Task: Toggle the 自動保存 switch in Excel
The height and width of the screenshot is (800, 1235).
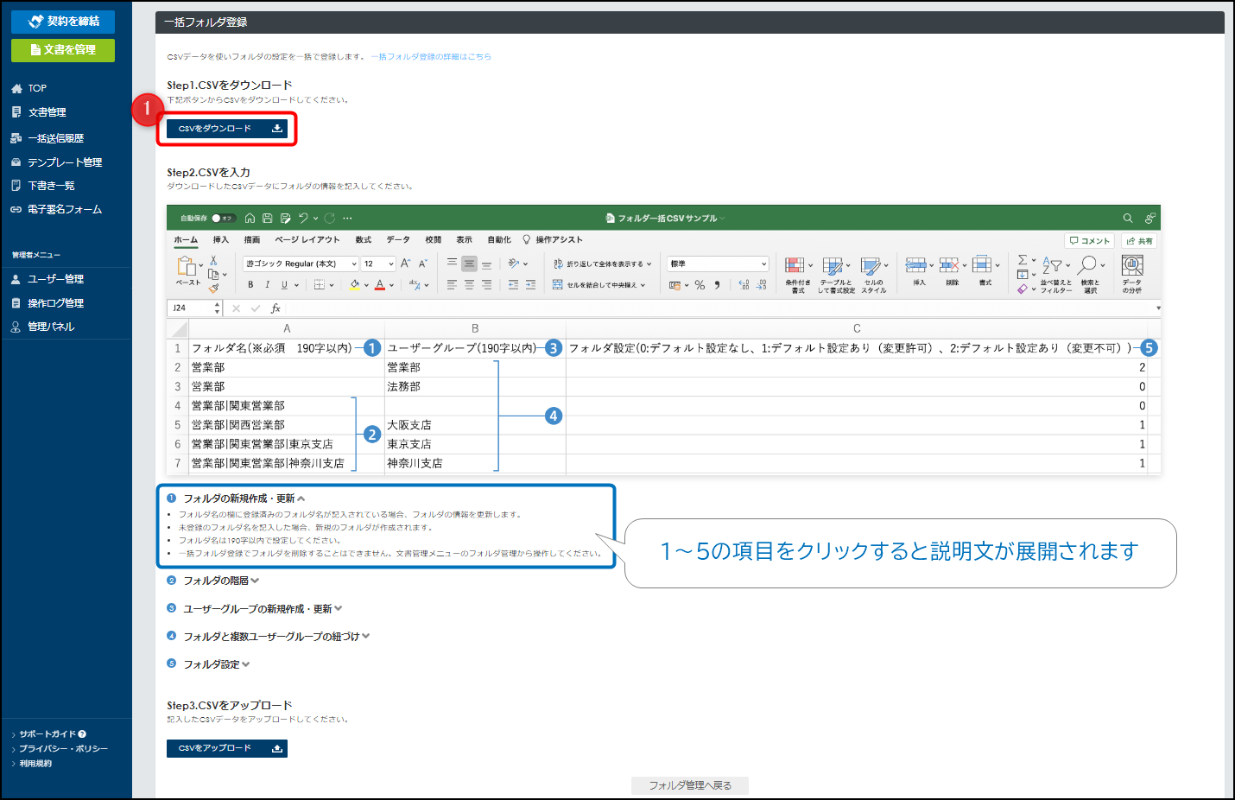Action: tap(223, 218)
